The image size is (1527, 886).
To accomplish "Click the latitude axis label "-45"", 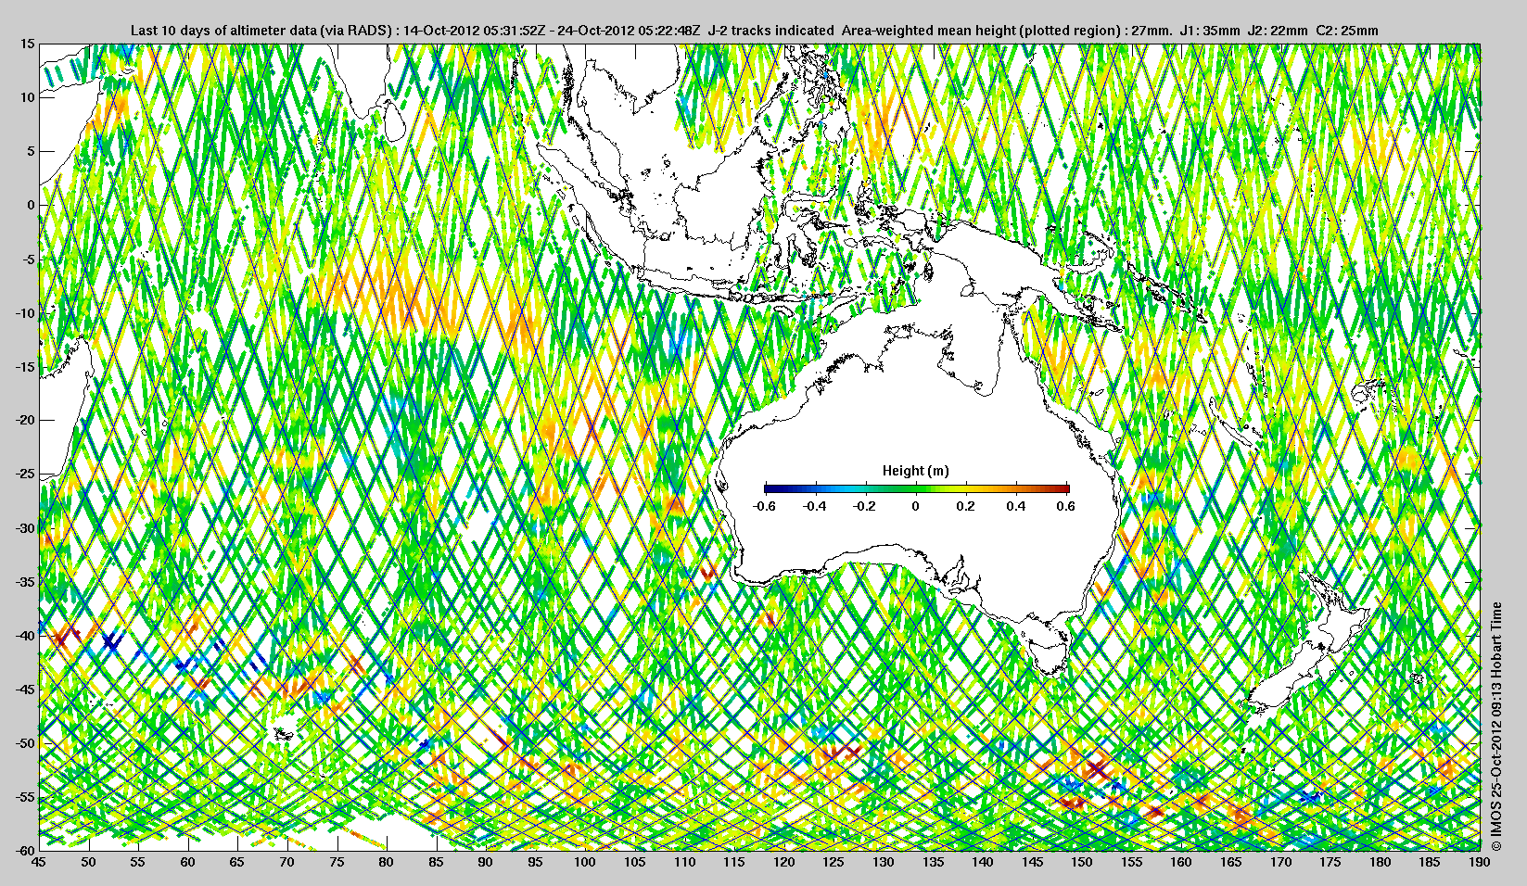I will 25,689.
